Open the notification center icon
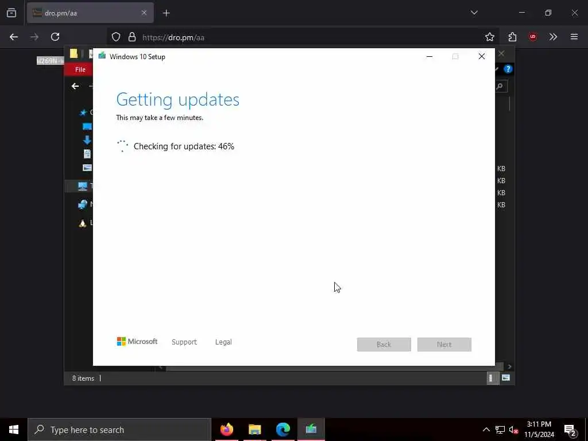This screenshot has height=441, width=588. tap(570, 430)
